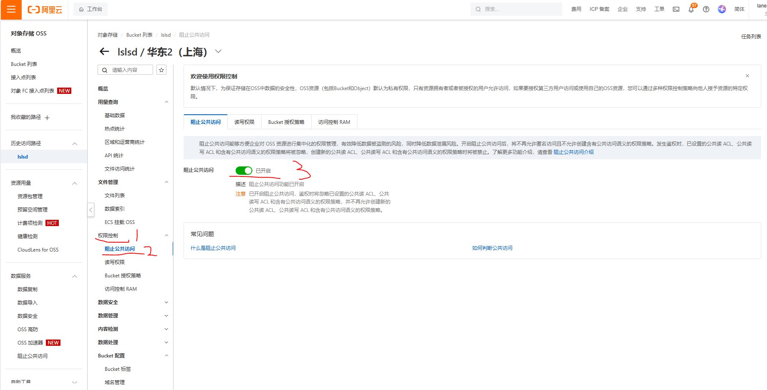Open the 如何判断公共访问 FAQ link
The width and height of the screenshot is (767, 390).
pyautogui.click(x=492, y=248)
